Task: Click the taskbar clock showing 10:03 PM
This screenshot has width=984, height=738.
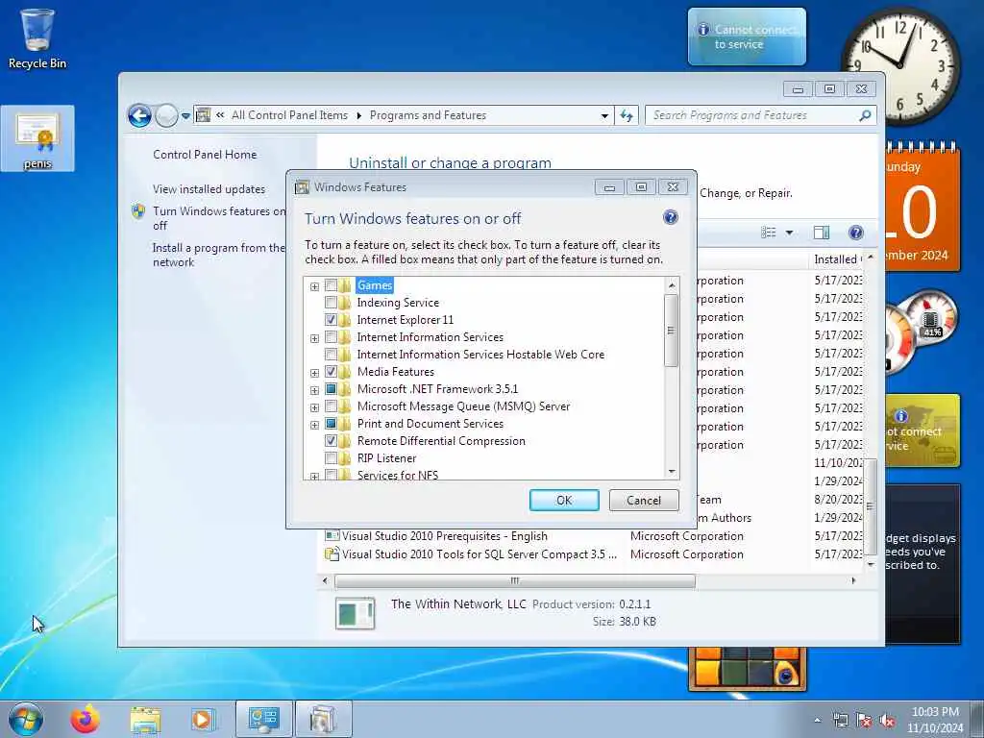Action: pyautogui.click(x=935, y=720)
